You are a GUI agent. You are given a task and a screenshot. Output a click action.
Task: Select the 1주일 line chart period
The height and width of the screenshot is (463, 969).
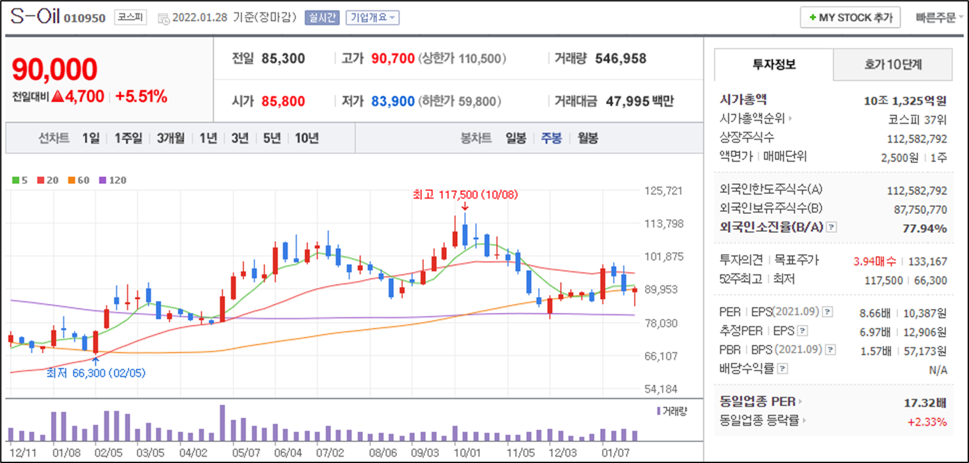[x=128, y=138]
